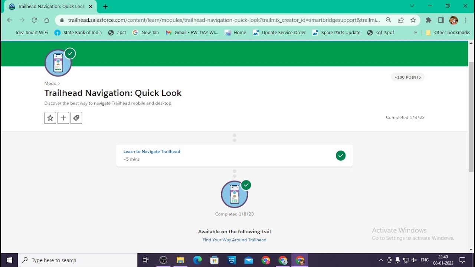475x267 pixels.
Task: Click the page vertical scrollbar
Action: [471, 117]
